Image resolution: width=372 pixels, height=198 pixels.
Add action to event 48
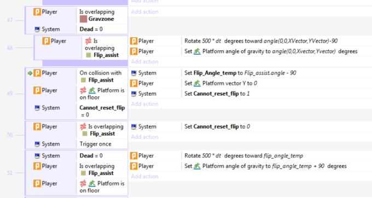click(x=145, y=62)
